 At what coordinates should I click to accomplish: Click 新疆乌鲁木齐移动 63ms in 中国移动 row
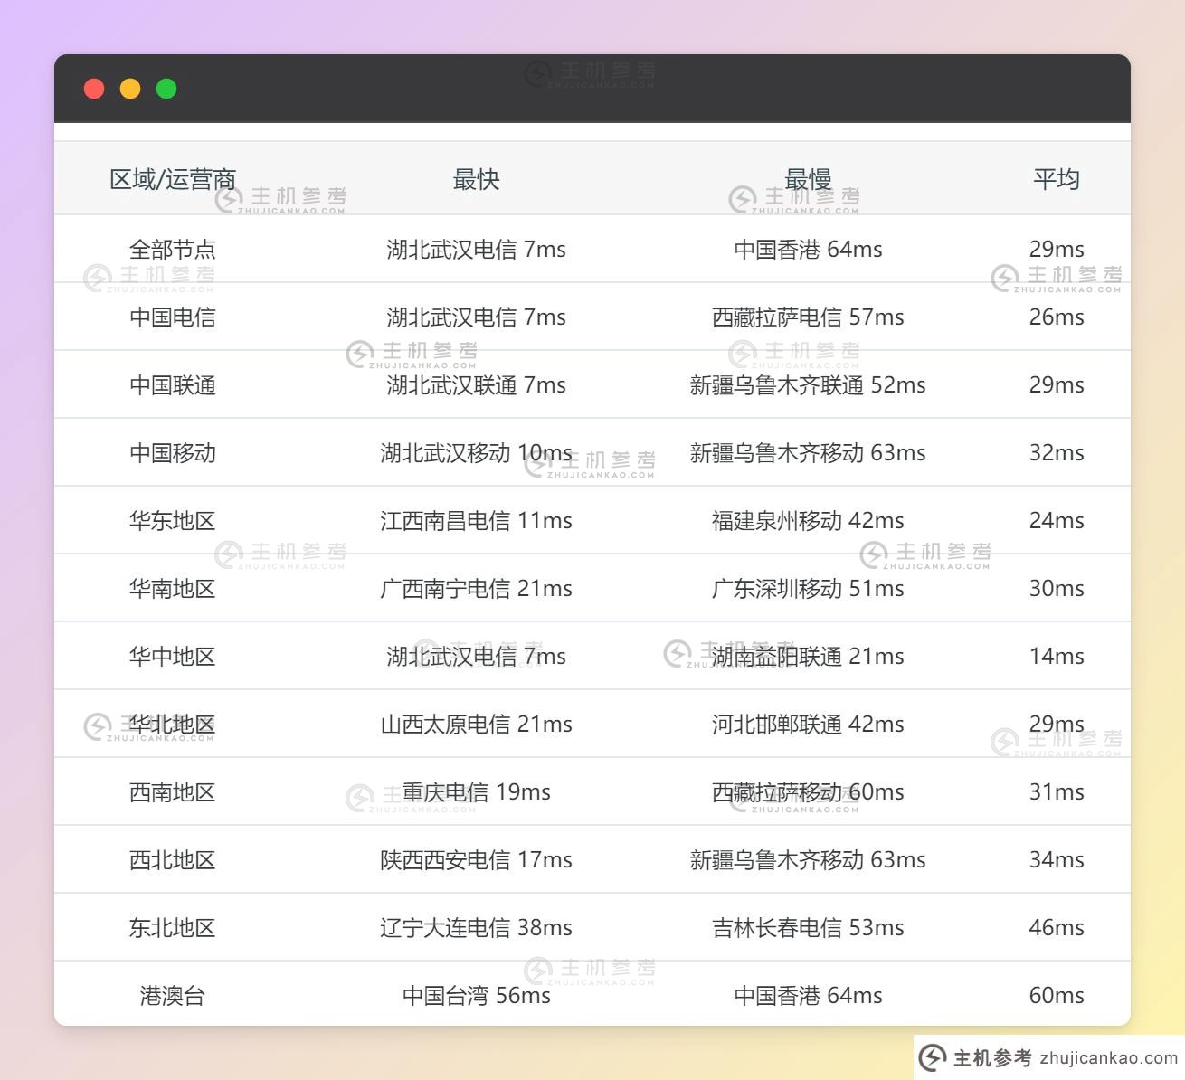coord(808,452)
